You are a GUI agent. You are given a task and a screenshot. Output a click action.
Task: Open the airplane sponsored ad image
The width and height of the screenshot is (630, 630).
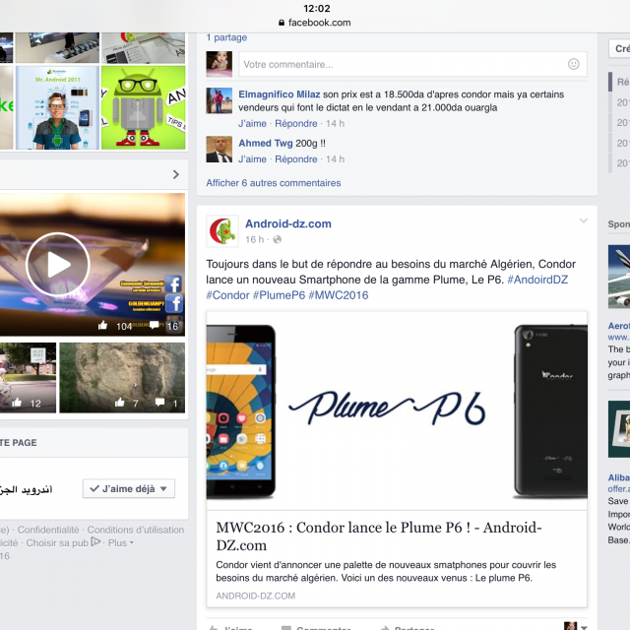pos(619,277)
